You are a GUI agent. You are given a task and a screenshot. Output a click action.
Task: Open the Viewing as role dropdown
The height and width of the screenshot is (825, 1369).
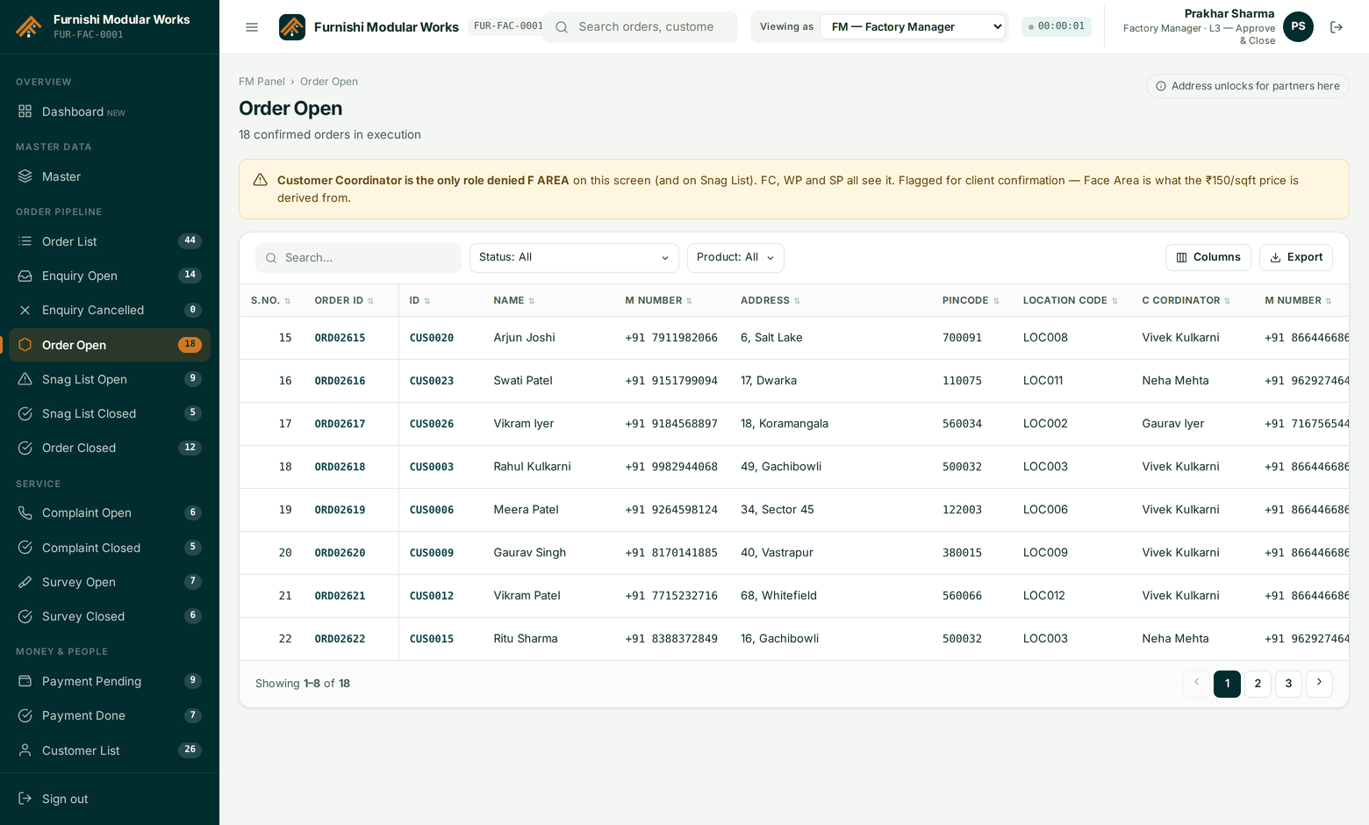point(913,27)
